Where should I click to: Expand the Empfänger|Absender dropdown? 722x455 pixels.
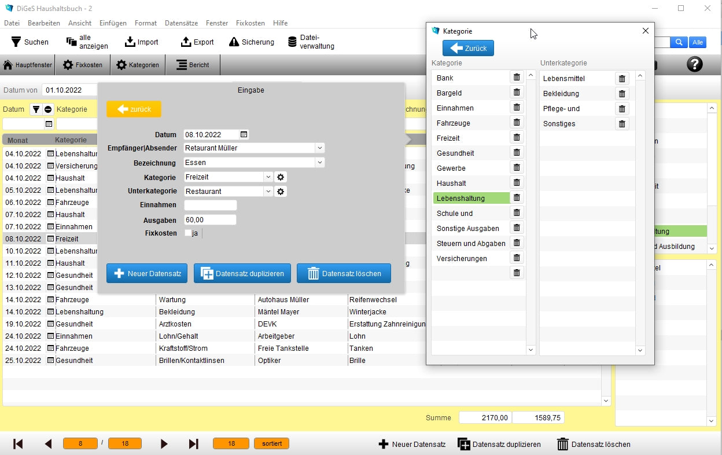(x=319, y=148)
